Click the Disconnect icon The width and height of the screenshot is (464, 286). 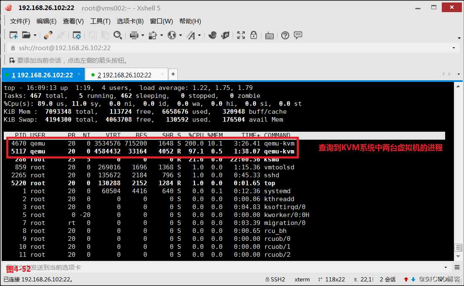pos(61,35)
